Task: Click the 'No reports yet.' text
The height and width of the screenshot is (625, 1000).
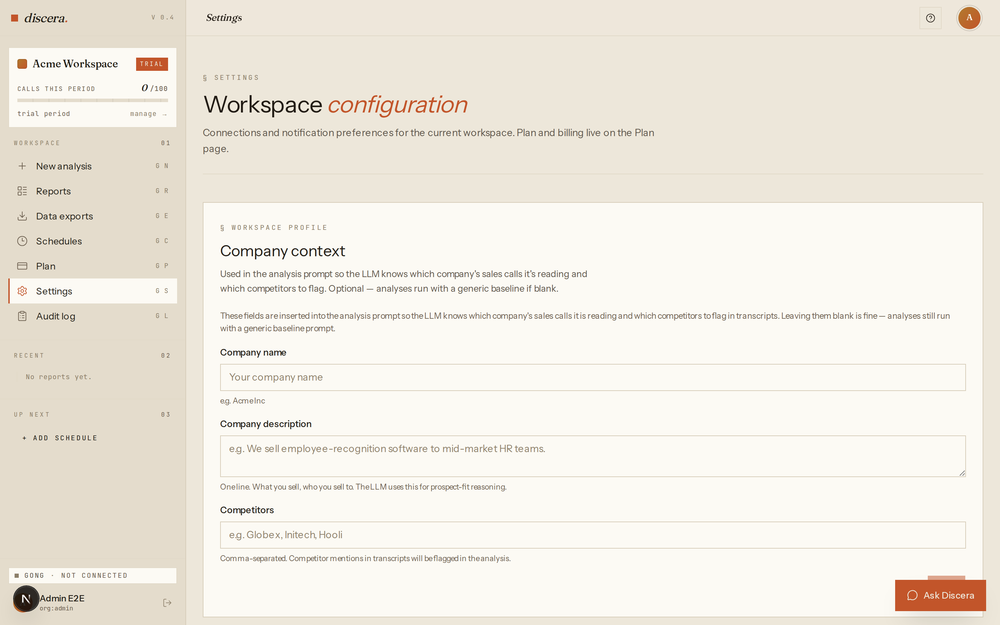Action: pyautogui.click(x=59, y=377)
